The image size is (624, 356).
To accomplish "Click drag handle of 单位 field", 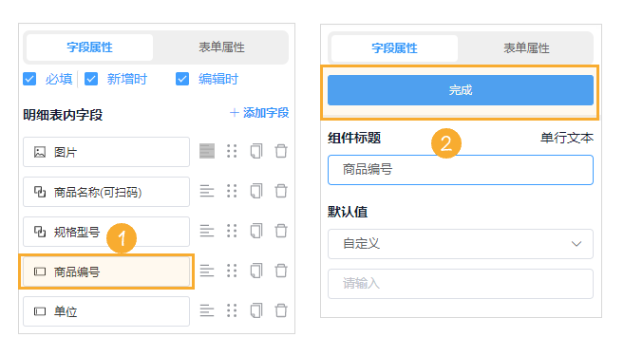I will coord(232,310).
